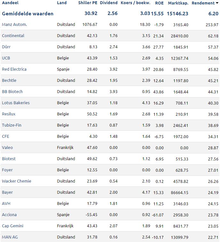This screenshot has width=220, height=242.
Task: Click the Rendement sort arrow icon
Action: point(217,3)
